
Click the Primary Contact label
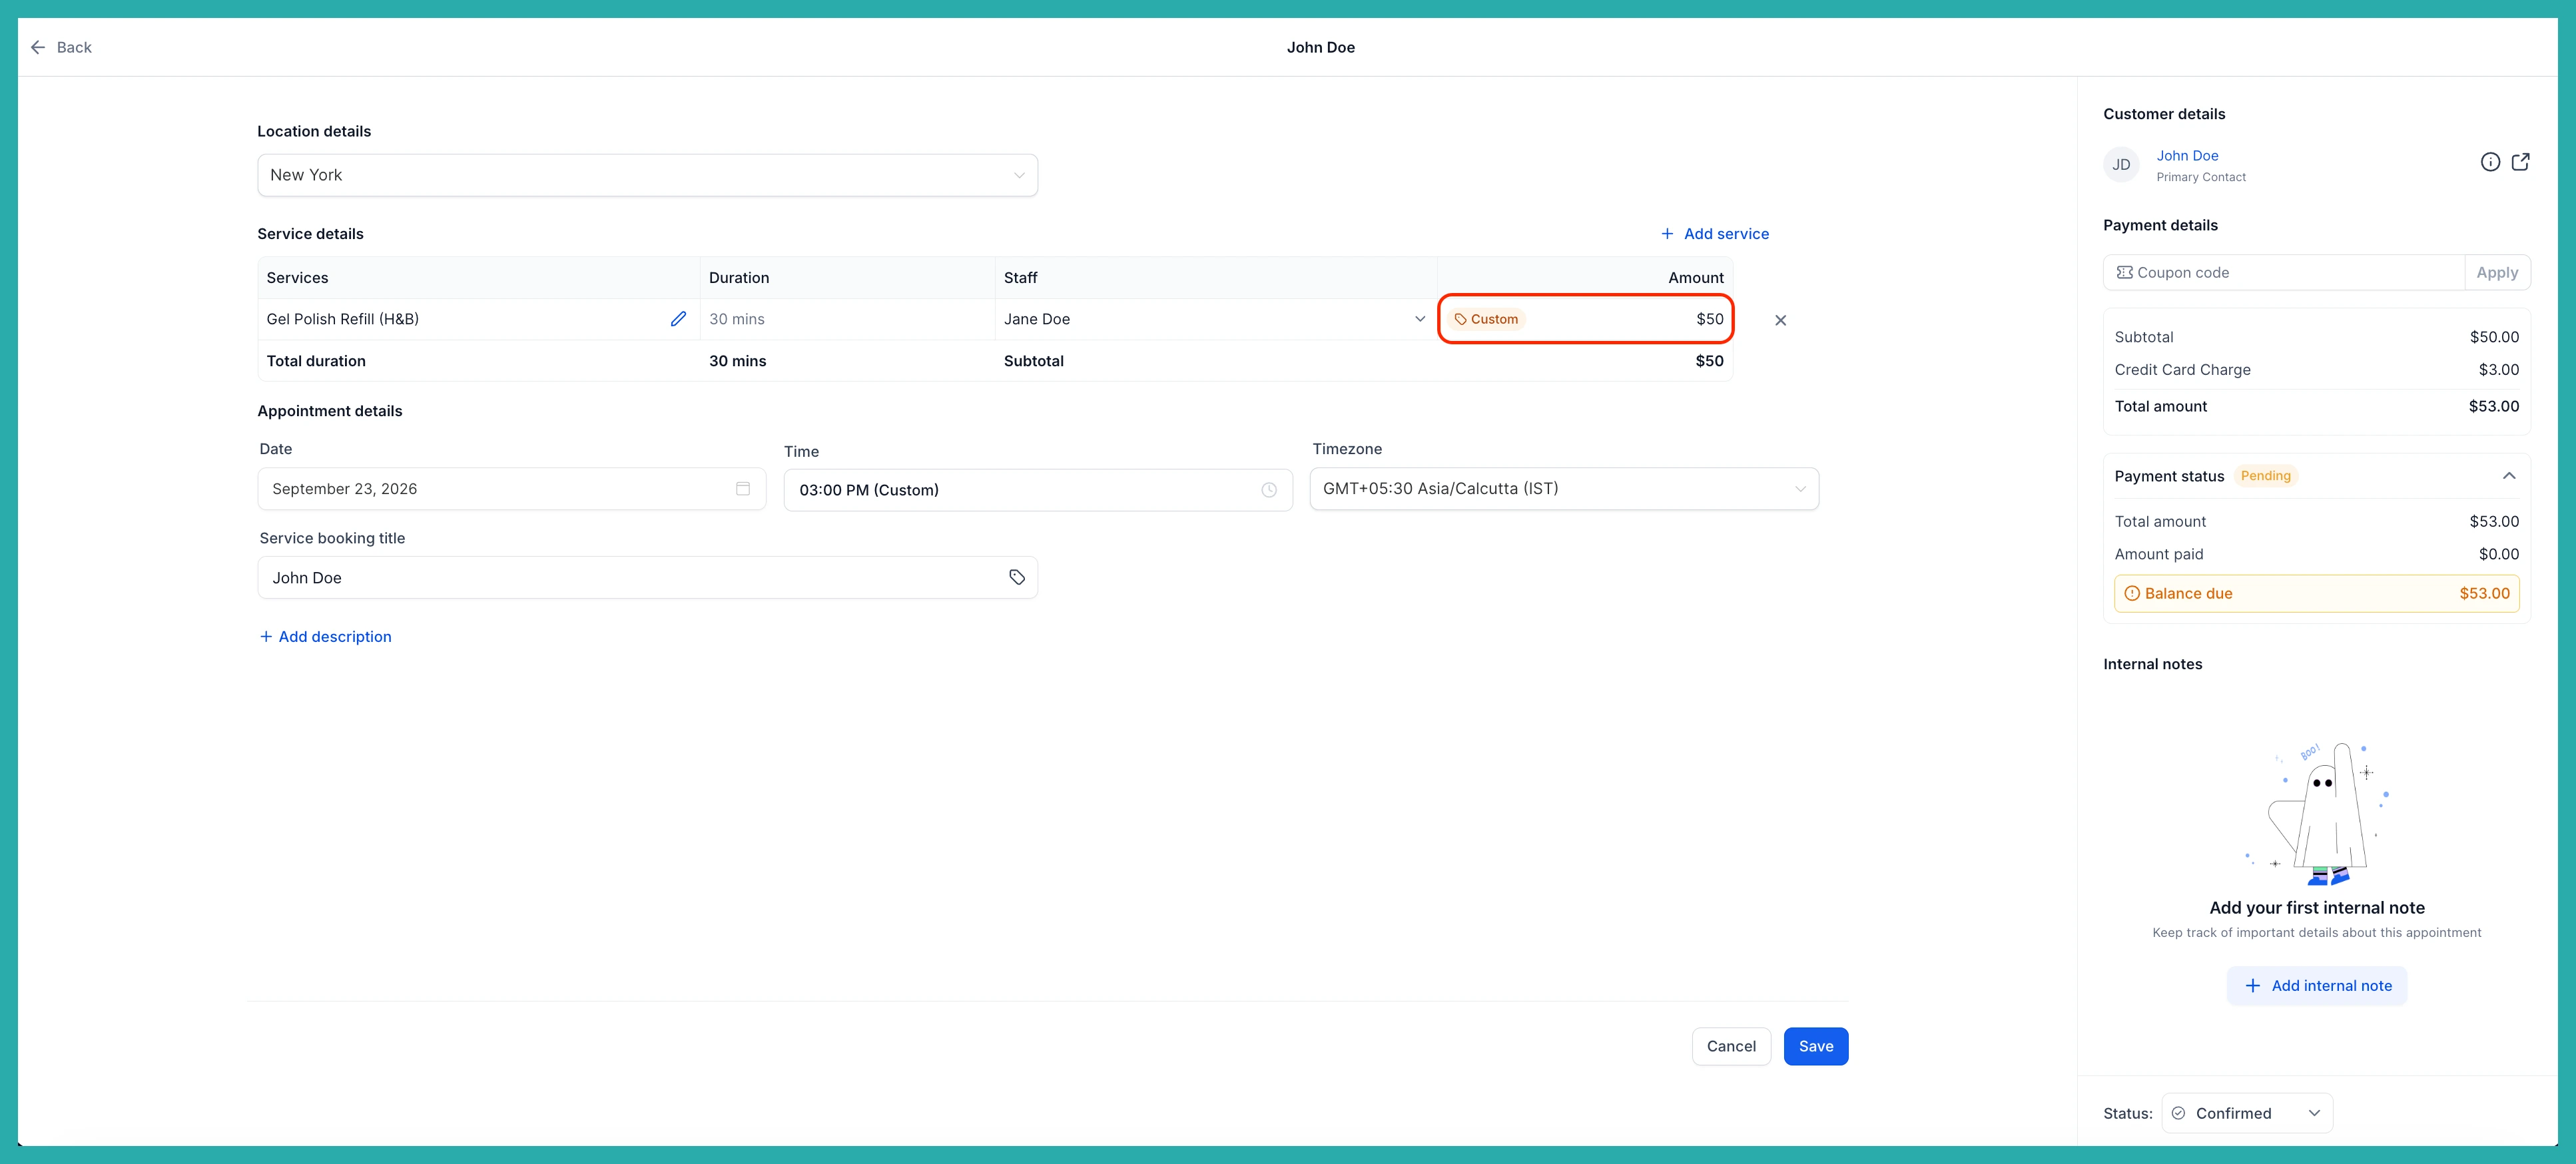[2201, 177]
